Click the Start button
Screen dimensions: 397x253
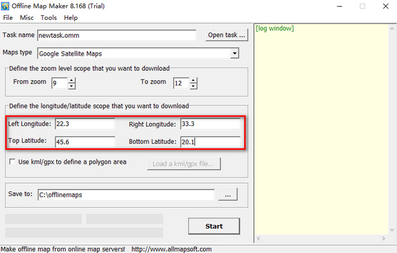(214, 226)
